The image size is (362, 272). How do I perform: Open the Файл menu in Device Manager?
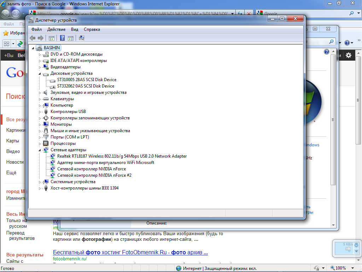click(x=36, y=29)
